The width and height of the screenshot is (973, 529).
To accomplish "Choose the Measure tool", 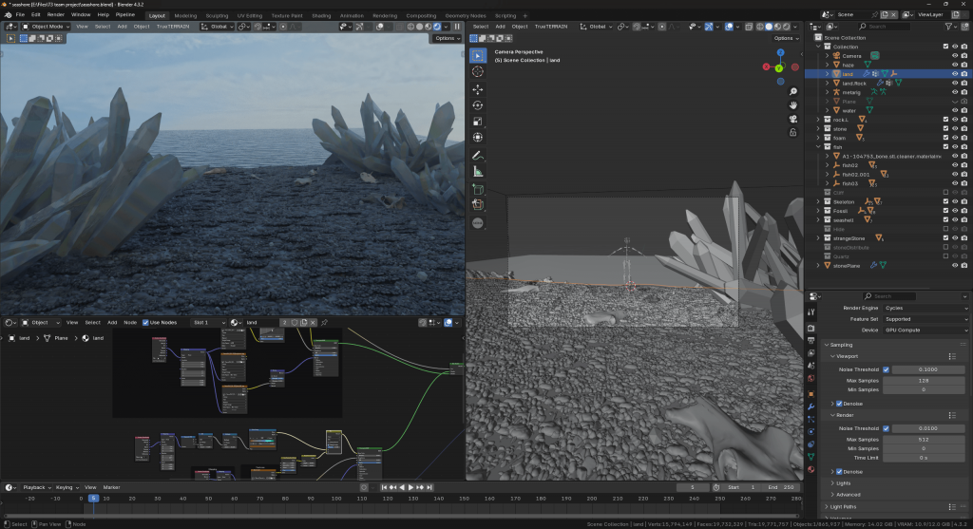I will point(478,171).
